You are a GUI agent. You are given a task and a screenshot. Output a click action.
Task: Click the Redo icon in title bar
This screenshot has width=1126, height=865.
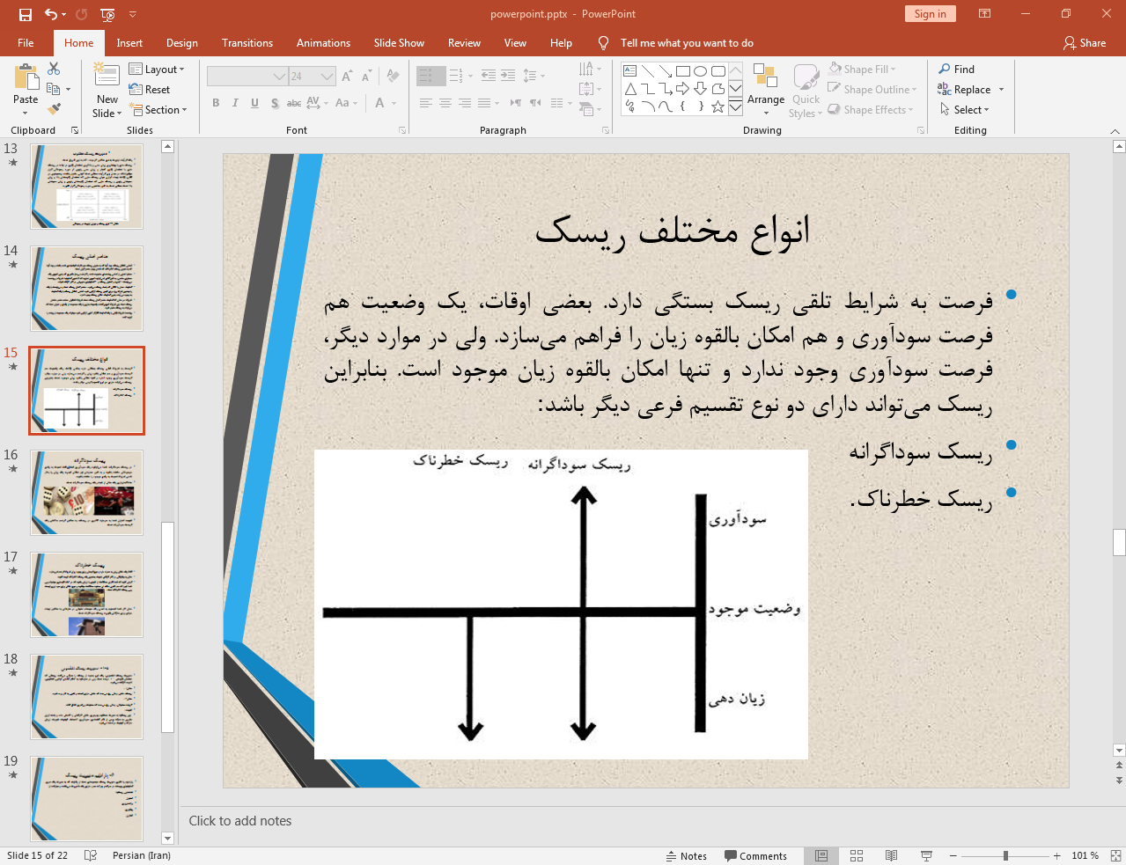tap(82, 14)
